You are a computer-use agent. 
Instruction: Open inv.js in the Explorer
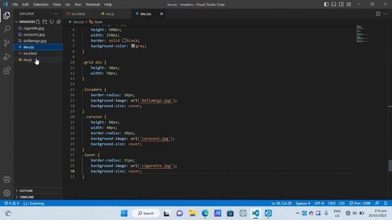coord(27,60)
